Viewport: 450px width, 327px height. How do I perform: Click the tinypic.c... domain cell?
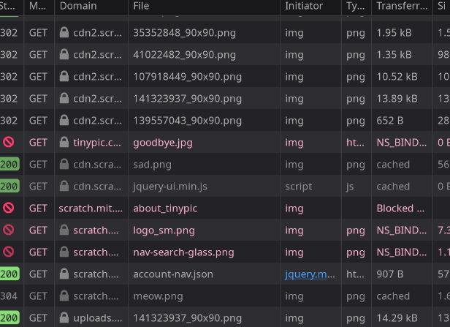(91, 142)
